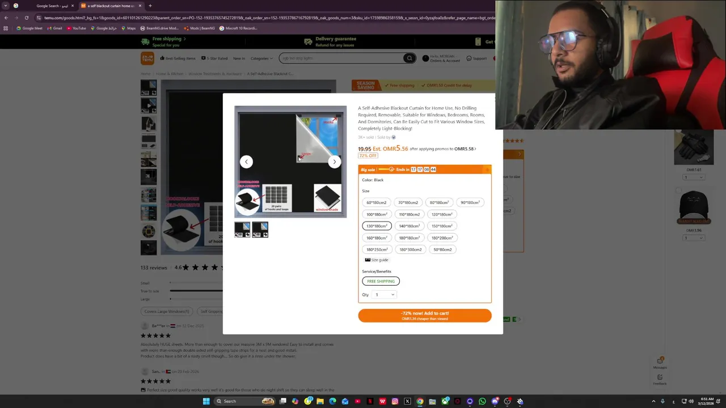Open Instagram from the taskbar
This screenshot has height=408, width=726.
coord(395,401)
